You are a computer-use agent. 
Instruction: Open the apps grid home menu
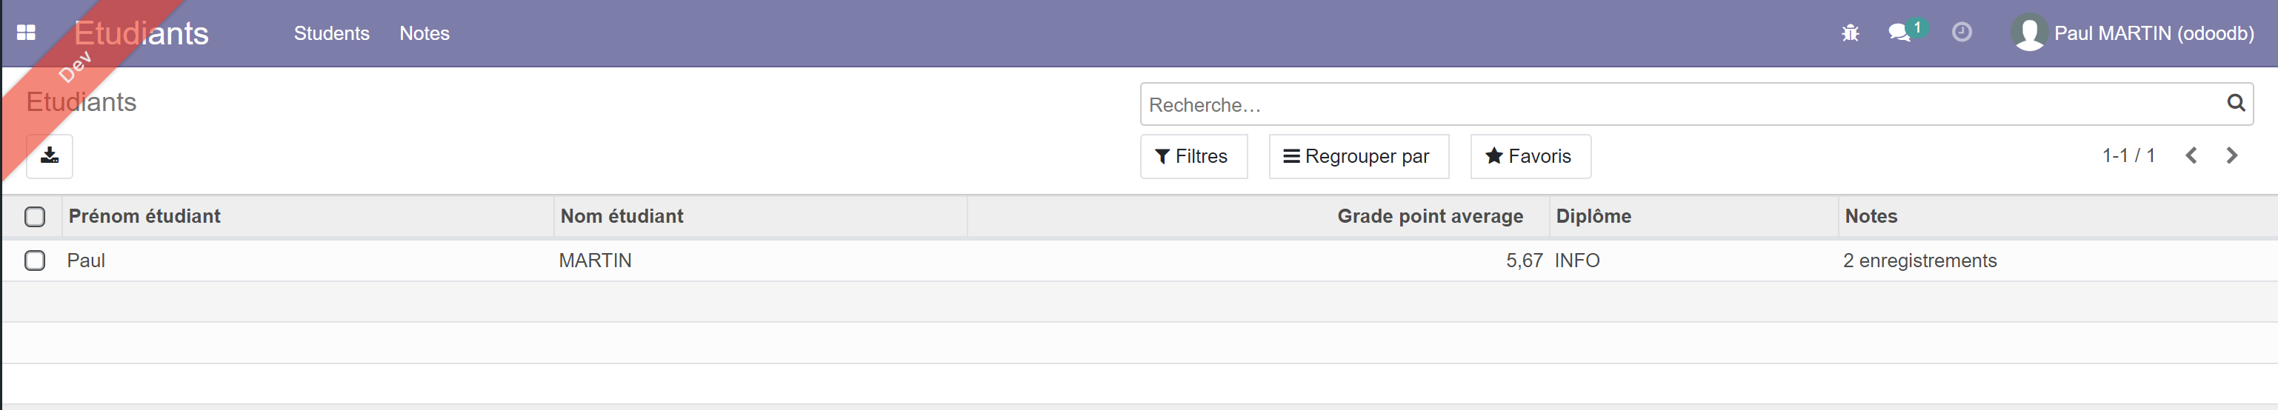(27, 33)
